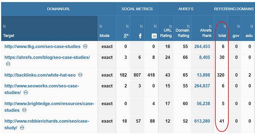Open the tkg.com seo-case-studies link
Viewport: 255px width, 135px height.
click(43, 47)
